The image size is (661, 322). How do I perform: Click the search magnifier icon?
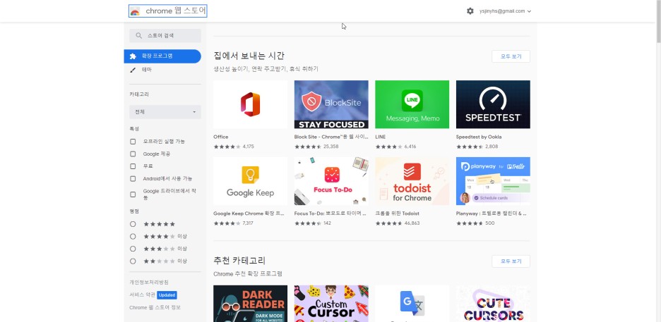point(138,36)
